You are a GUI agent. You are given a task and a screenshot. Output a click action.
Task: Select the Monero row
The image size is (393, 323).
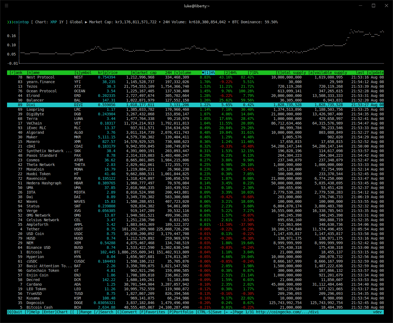click(x=195, y=142)
